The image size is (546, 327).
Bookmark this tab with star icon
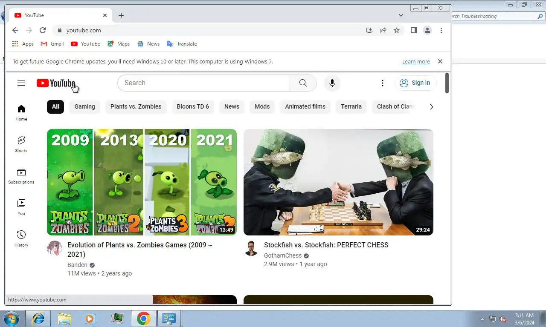pos(397,30)
